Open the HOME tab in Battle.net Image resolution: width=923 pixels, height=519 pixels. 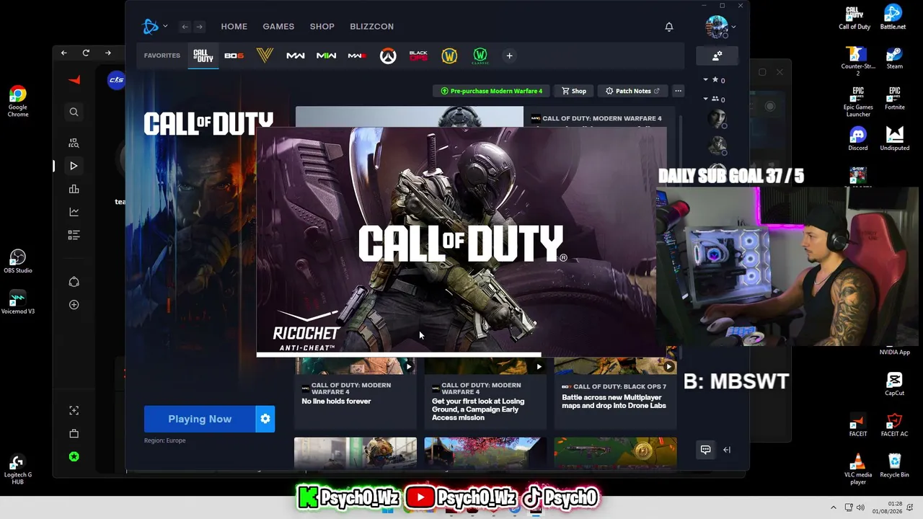click(x=234, y=27)
